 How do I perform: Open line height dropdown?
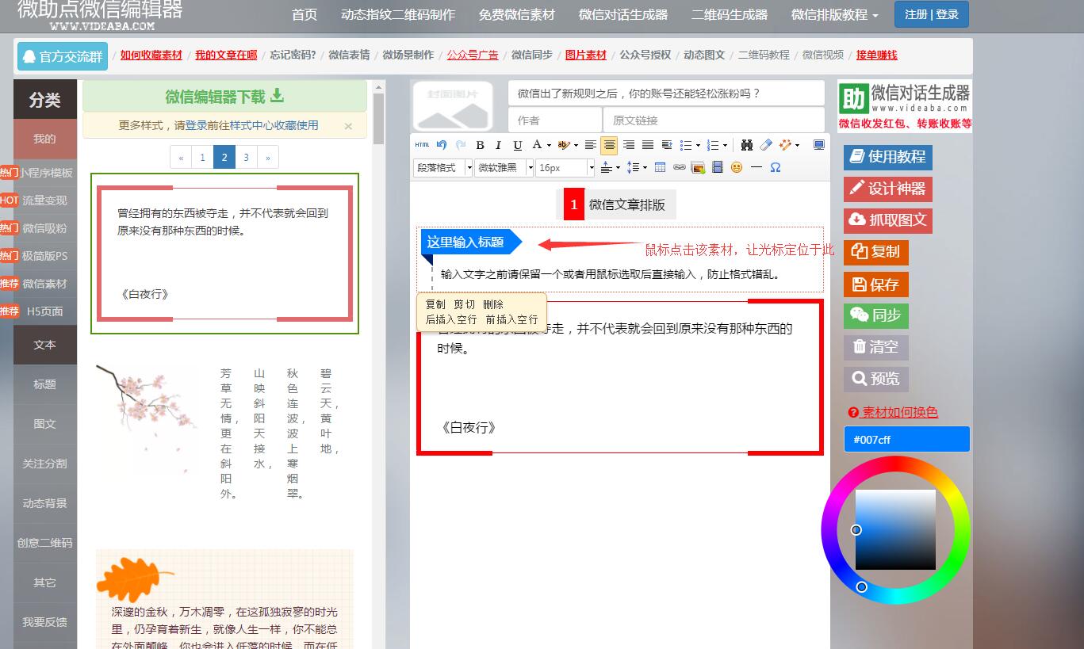pyautogui.click(x=645, y=167)
